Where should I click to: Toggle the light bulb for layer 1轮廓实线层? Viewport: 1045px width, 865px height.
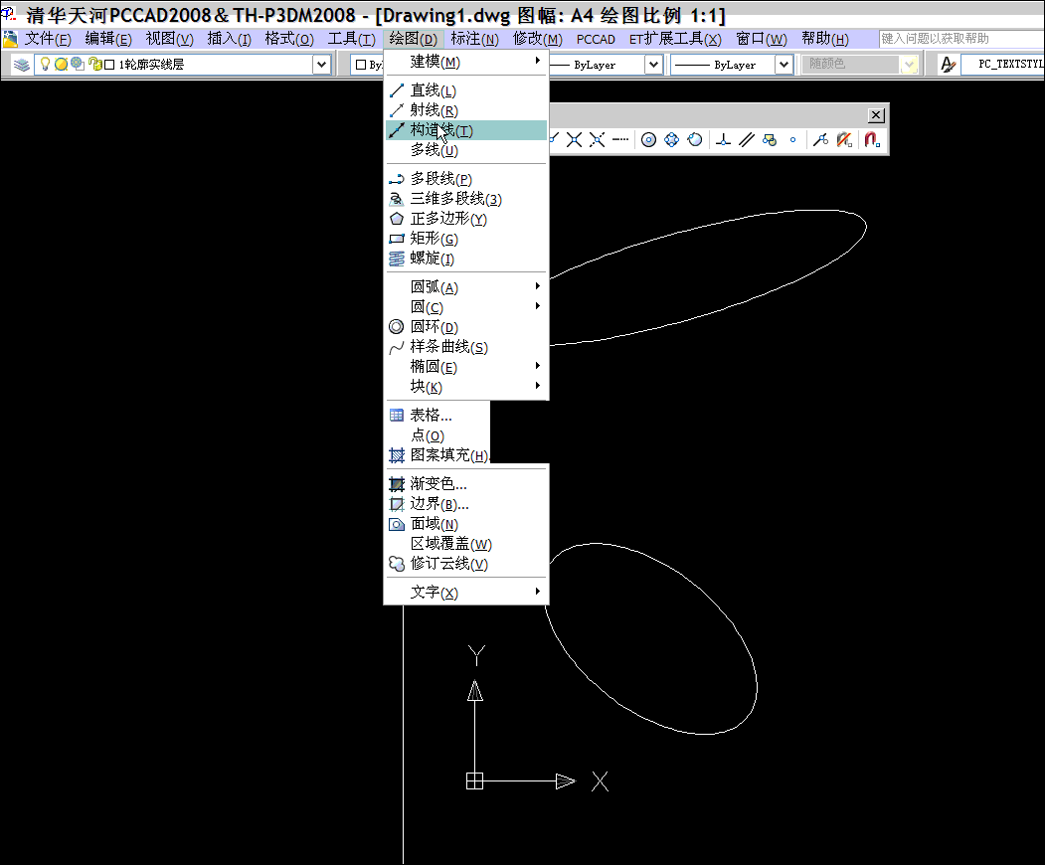(45, 63)
